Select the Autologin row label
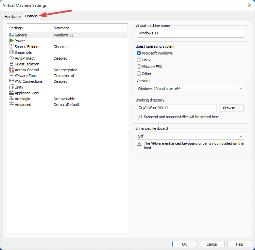Viewport: 255px width, 250px height. 22,99
